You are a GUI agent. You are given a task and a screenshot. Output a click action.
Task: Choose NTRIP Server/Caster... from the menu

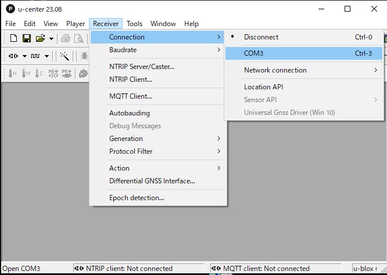click(x=157, y=67)
